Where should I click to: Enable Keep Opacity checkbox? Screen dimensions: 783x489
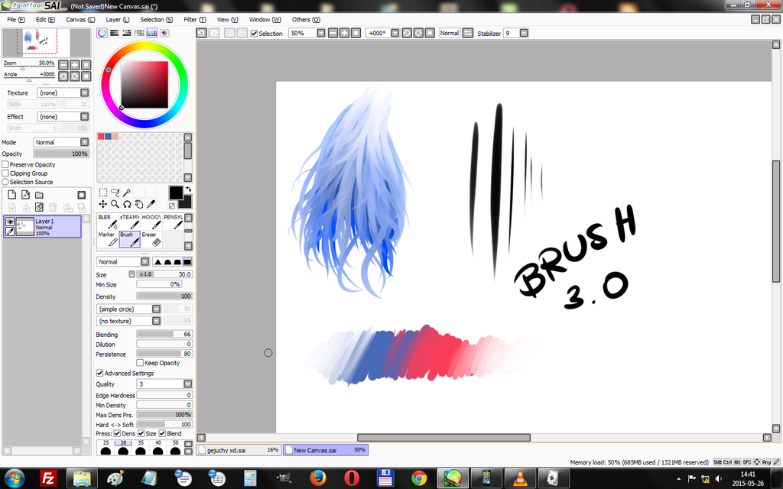(141, 363)
